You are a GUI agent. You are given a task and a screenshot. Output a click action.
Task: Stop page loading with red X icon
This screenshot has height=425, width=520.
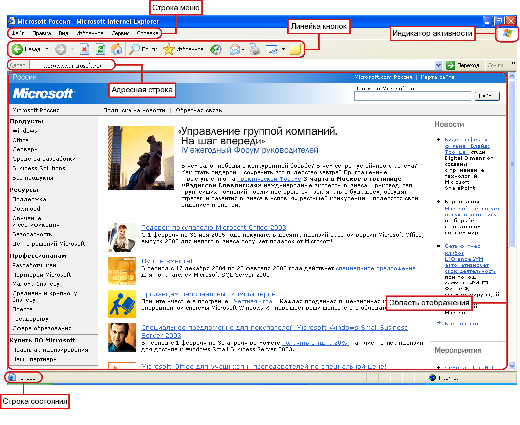pos(84,49)
